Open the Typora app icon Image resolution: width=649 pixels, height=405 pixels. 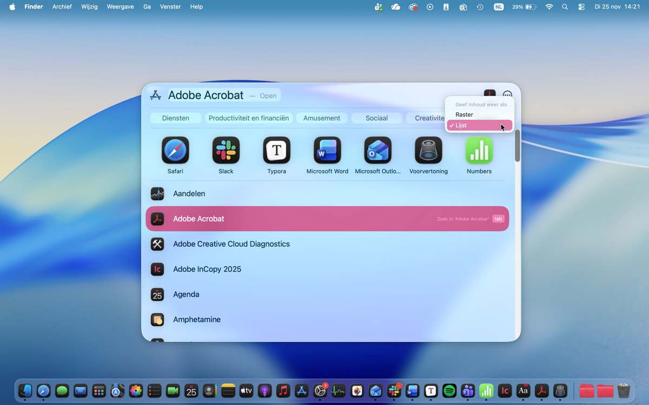point(276,150)
